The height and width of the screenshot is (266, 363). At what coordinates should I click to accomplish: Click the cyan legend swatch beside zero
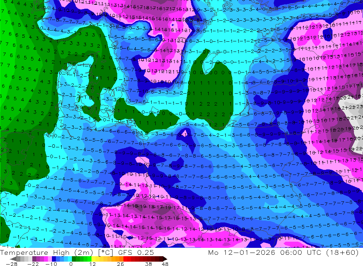(x=70, y=259)
